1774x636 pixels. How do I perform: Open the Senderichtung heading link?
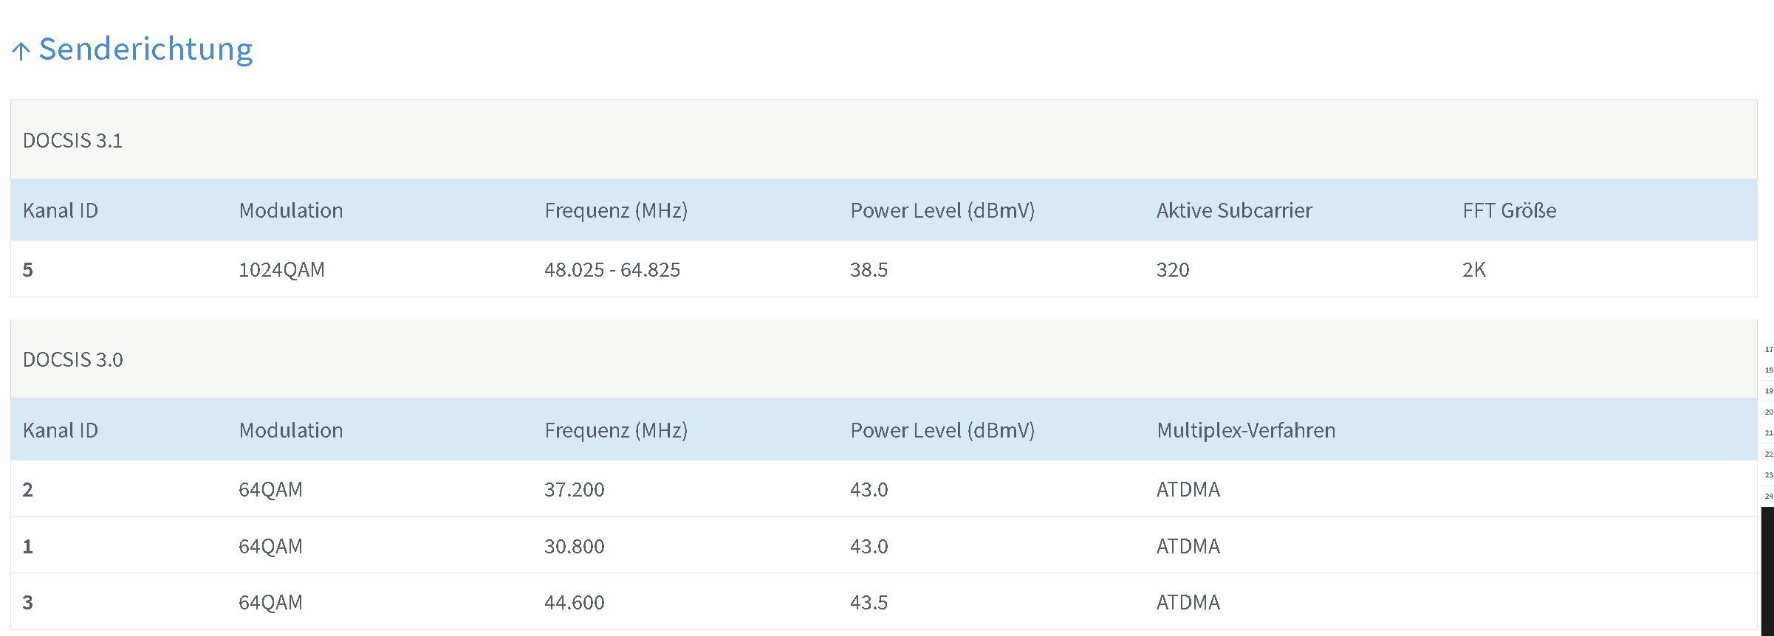[x=145, y=49]
